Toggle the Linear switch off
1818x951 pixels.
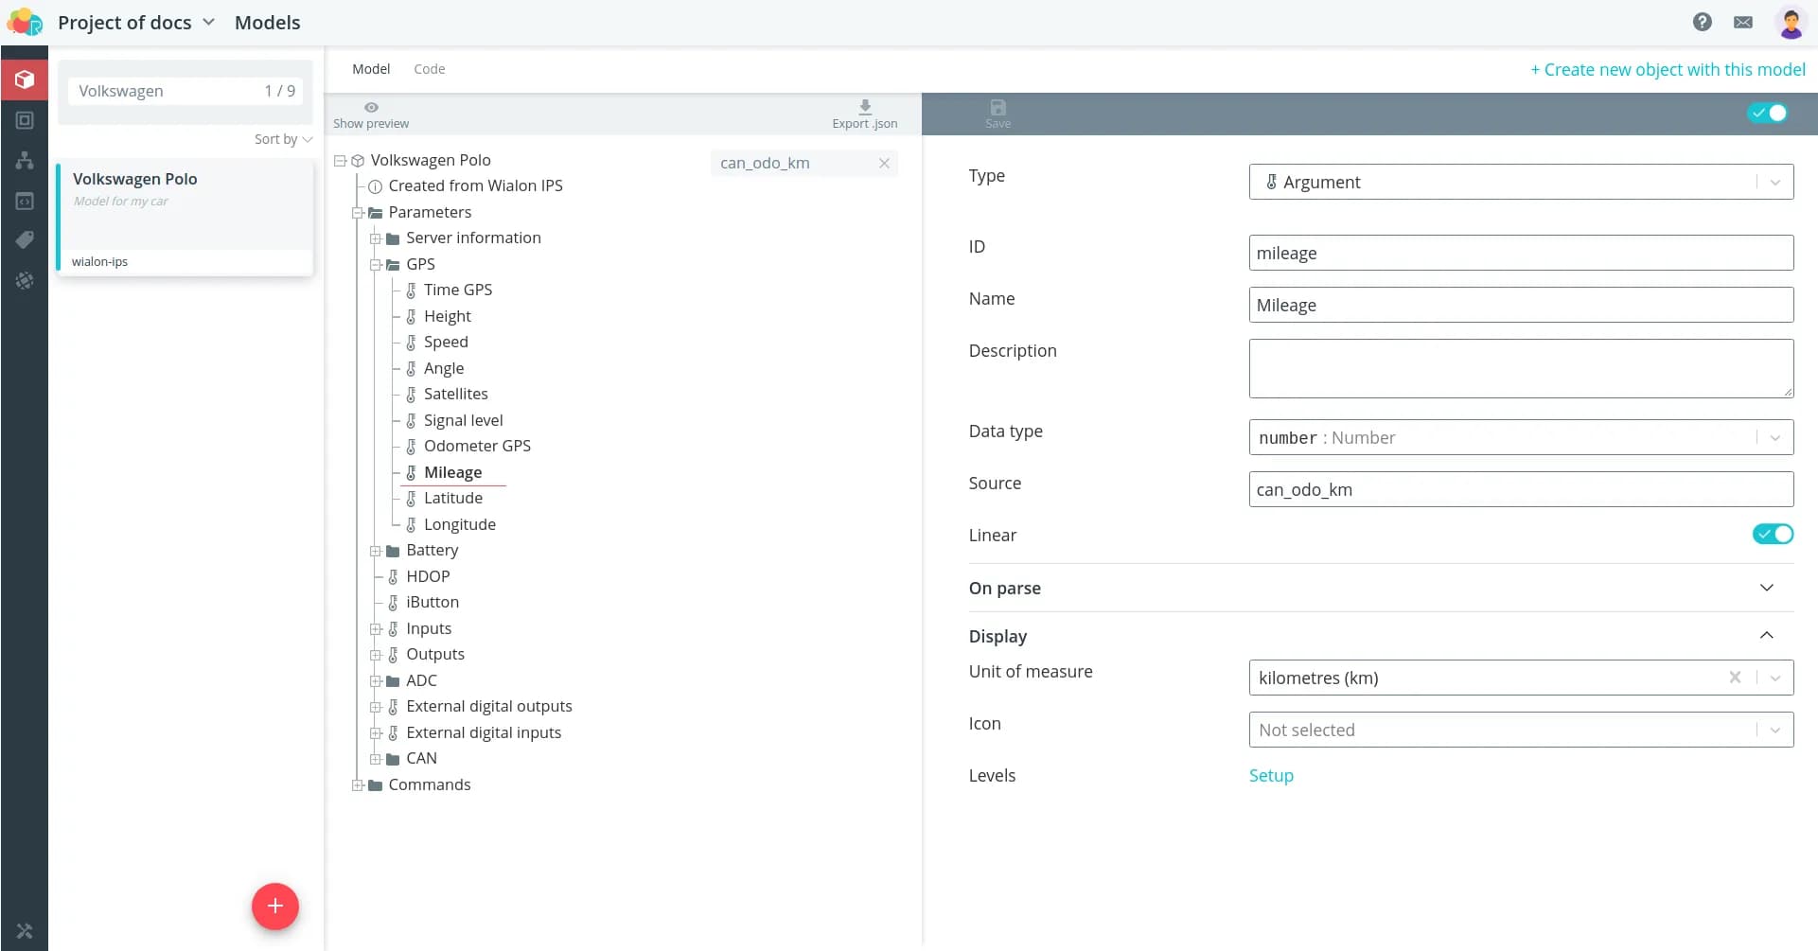click(x=1772, y=535)
